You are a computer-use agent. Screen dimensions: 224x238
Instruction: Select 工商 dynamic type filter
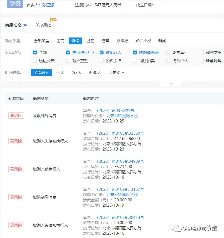60,41
